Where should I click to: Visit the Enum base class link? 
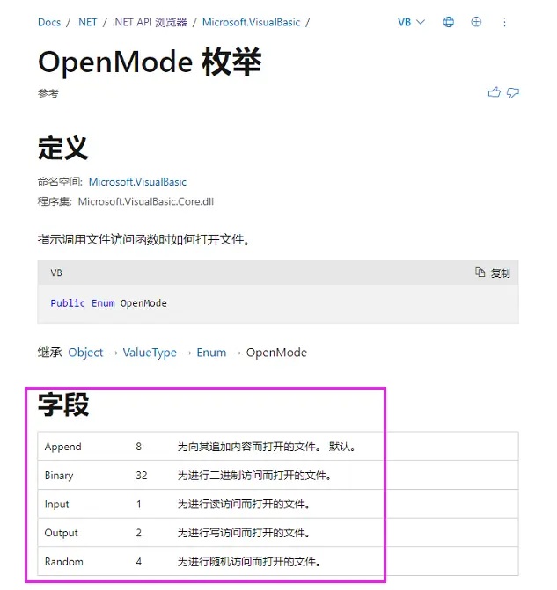point(211,353)
